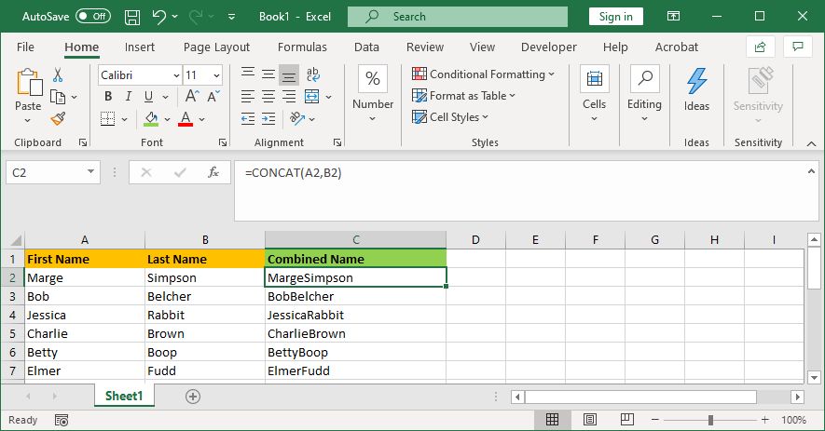The image size is (825, 431).
Task: Click the Ideas lightning bolt icon
Action: [x=696, y=82]
